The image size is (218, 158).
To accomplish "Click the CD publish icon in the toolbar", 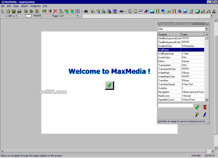I will (37, 11).
